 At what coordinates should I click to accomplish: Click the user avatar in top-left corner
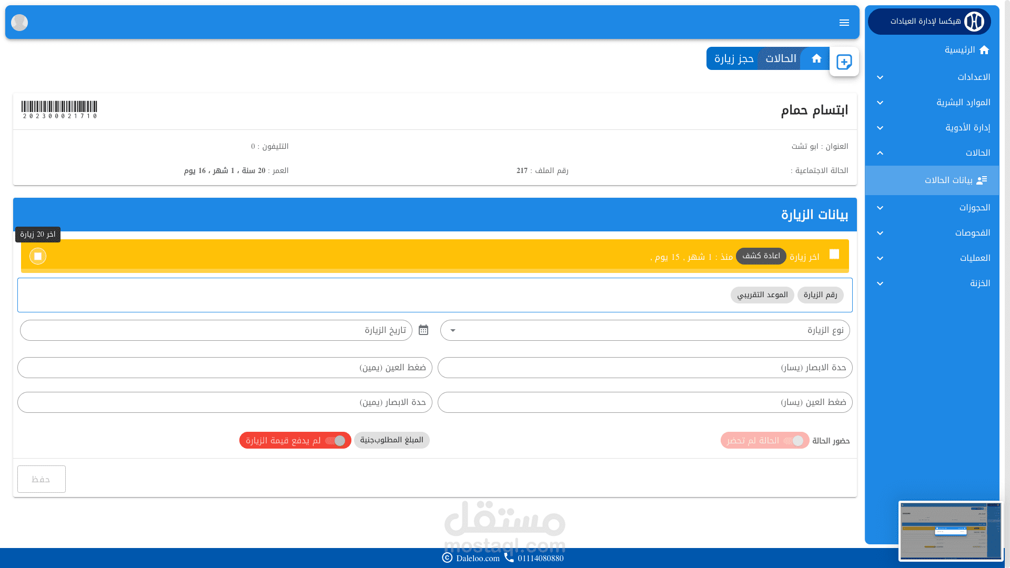coord(19,23)
